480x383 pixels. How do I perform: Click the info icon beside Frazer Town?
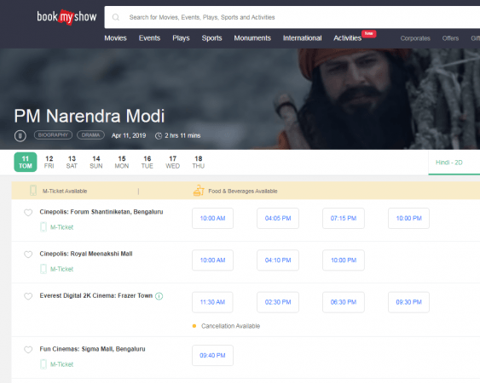159,296
